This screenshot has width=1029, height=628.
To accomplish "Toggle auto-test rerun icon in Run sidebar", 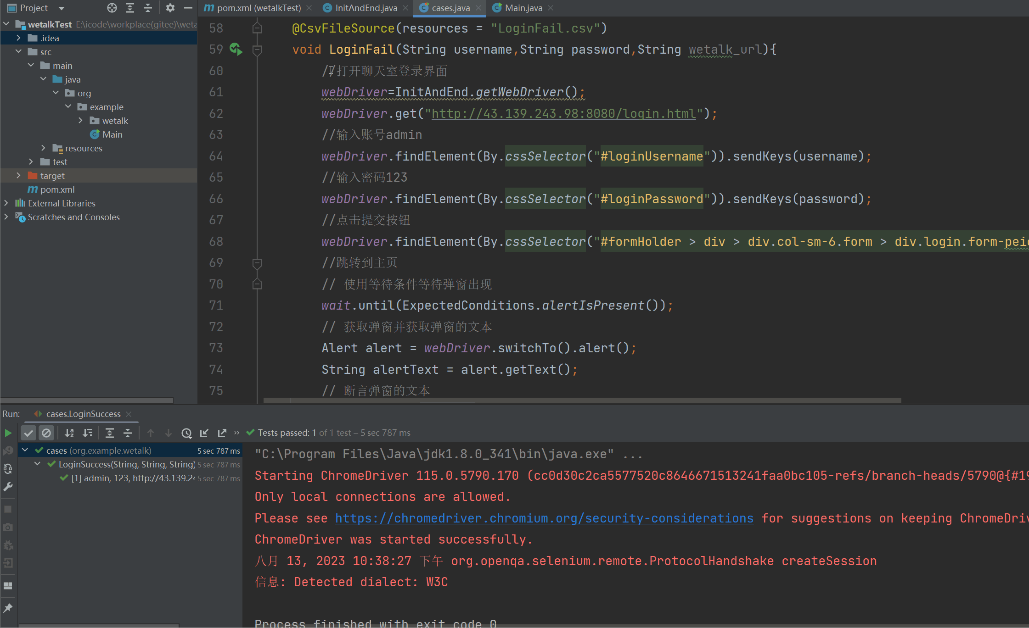I will point(8,469).
